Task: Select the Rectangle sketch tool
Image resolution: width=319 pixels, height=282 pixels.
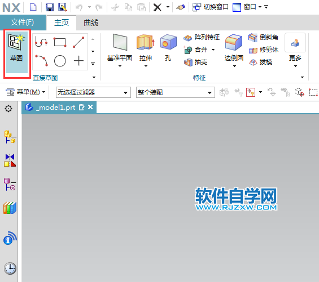Action: (x=60, y=42)
